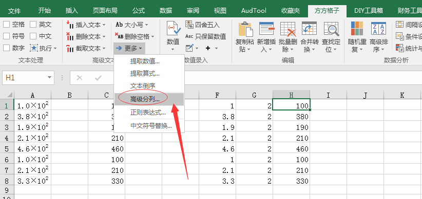Click the Ab 大小写 icon
The image size is (422, 199).
(x=119, y=25)
